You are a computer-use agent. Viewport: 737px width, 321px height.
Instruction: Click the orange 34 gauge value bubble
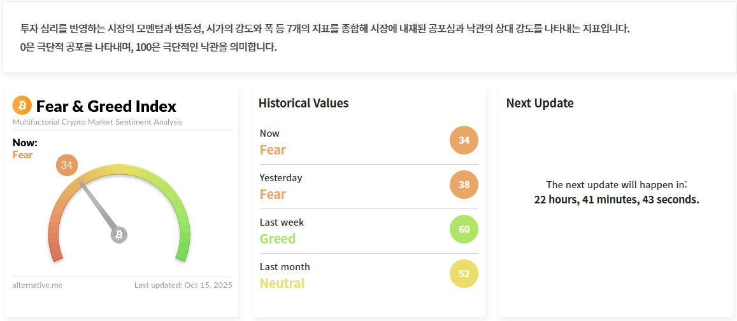[x=66, y=166]
